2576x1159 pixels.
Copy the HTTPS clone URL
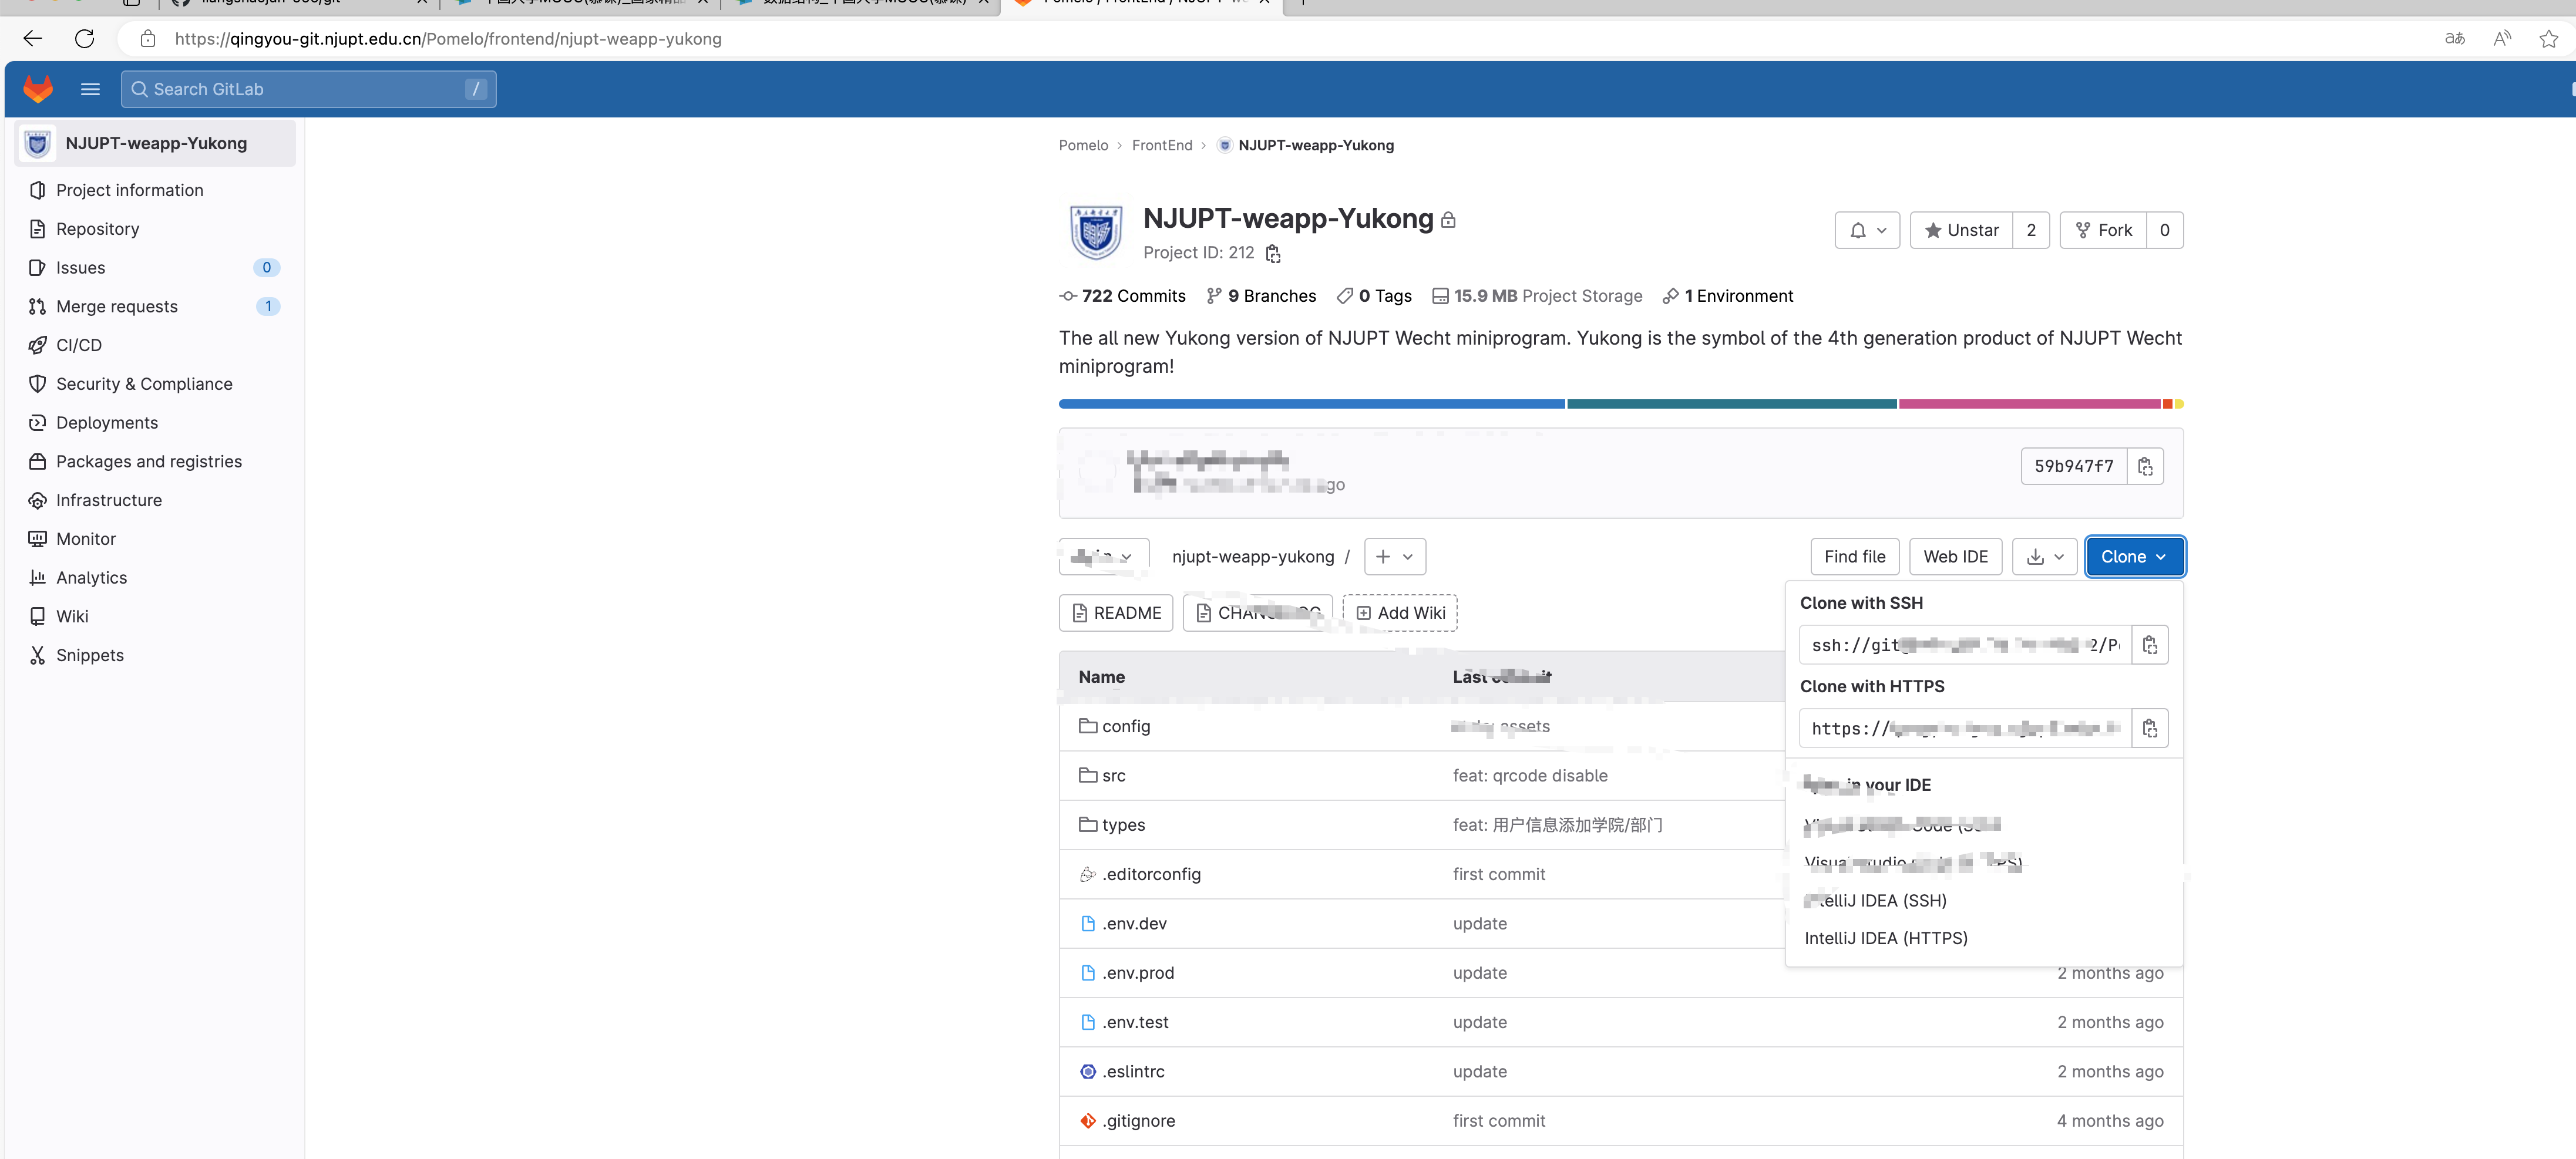click(2150, 728)
